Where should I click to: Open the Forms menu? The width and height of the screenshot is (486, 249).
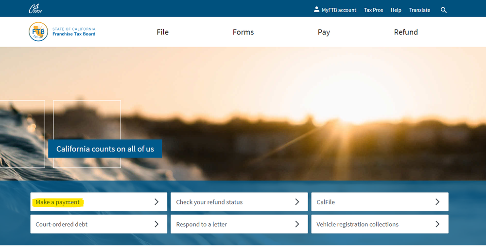(243, 32)
